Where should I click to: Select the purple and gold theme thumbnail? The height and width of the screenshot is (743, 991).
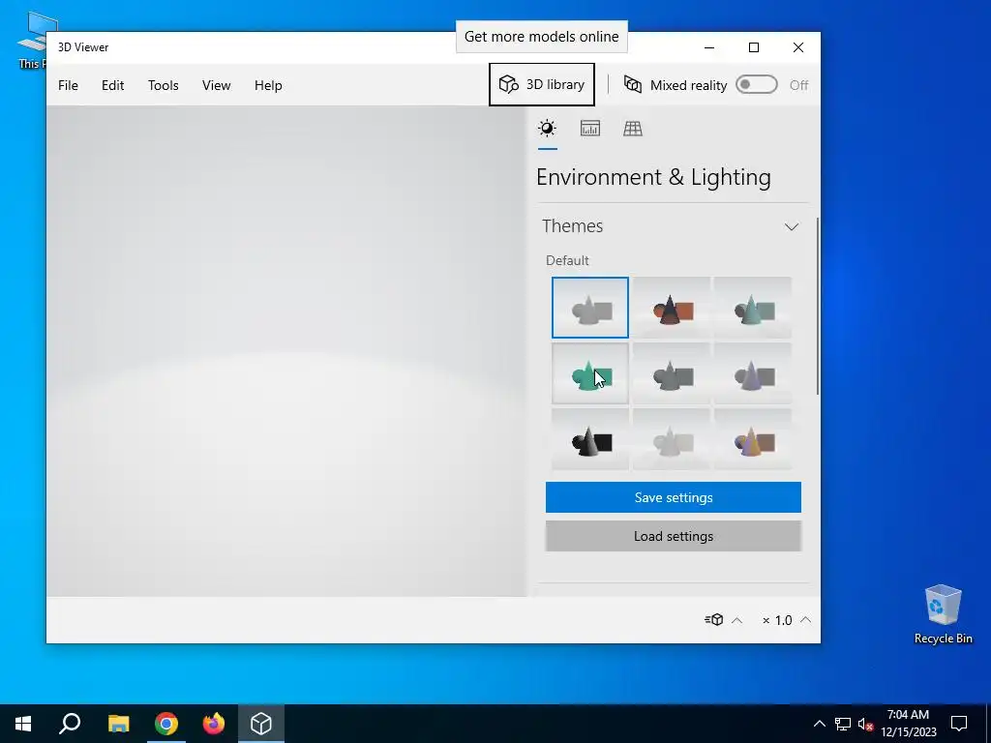752,439
